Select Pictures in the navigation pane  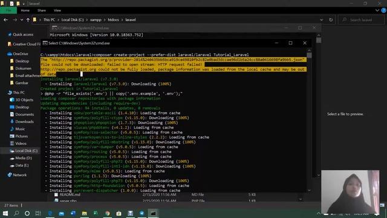(19, 136)
